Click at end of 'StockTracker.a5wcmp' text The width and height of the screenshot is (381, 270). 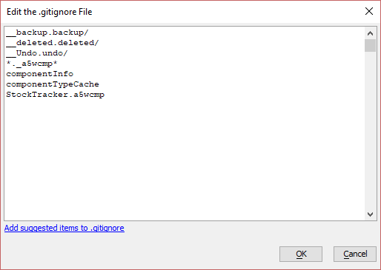click(105, 95)
